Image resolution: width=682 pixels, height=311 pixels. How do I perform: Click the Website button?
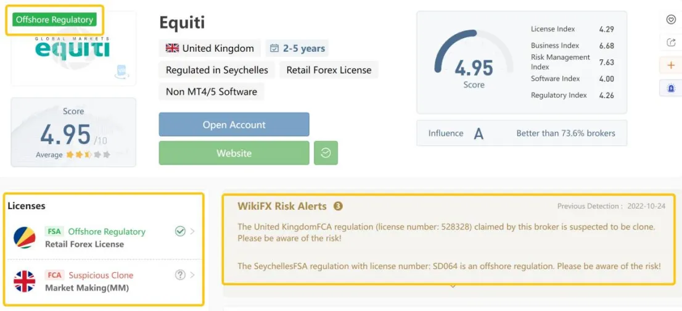234,153
